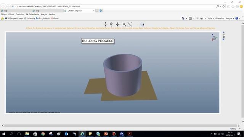Click the square panel icon right of viewport
This screenshot has height=137, width=244.
point(224,37)
